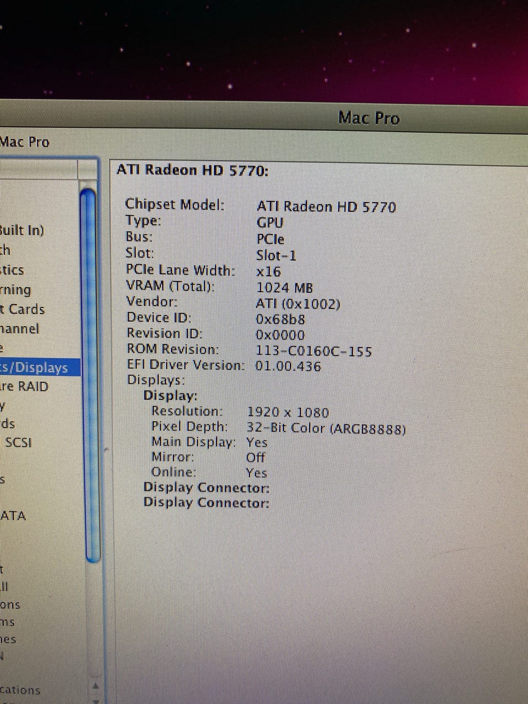
Task: Click the Main Display 'Yes' value
Action: tap(257, 443)
